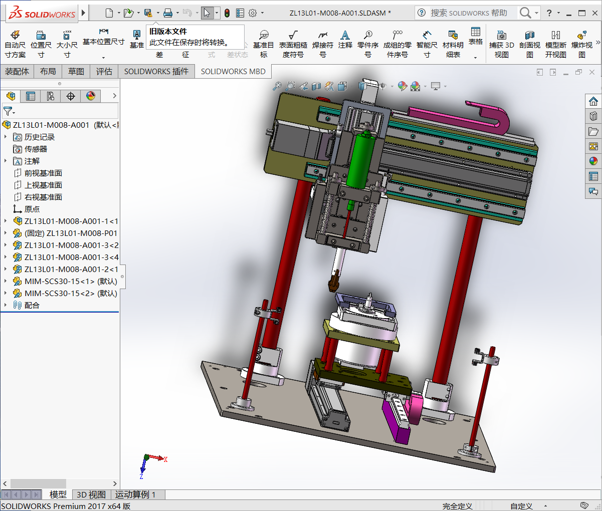Expand ZL13L01-M008-A001-1 component node
The width and height of the screenshot is (602, 511).
tap(6, 221)
